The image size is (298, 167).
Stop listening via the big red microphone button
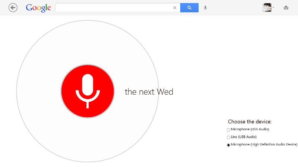coord(88,91)
